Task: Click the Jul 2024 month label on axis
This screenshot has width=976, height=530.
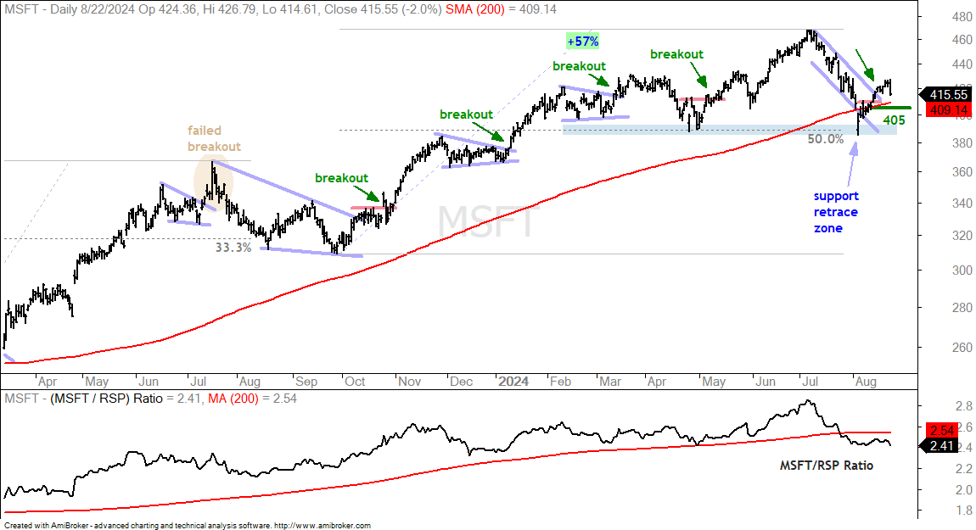Action: click(x=810, y=382)
